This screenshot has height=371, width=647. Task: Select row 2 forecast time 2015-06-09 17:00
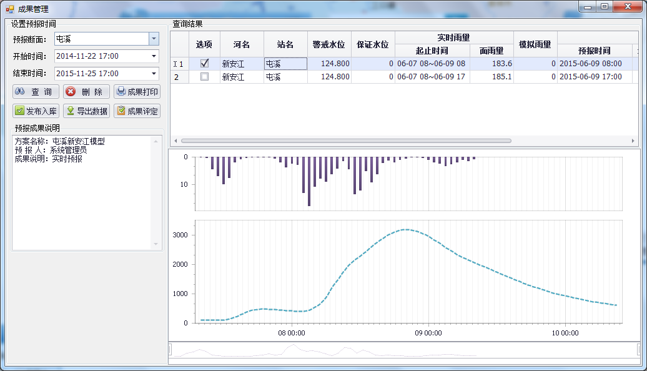[x=590, y=77]
